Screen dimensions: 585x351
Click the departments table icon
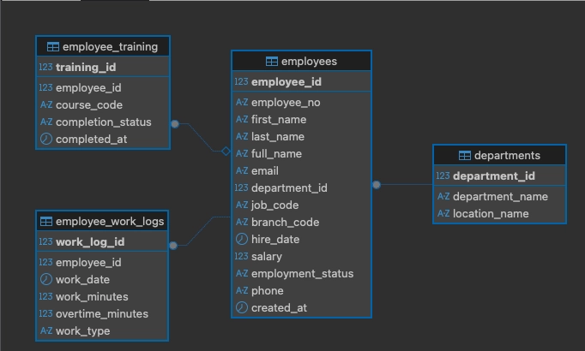tap(465, 156)
